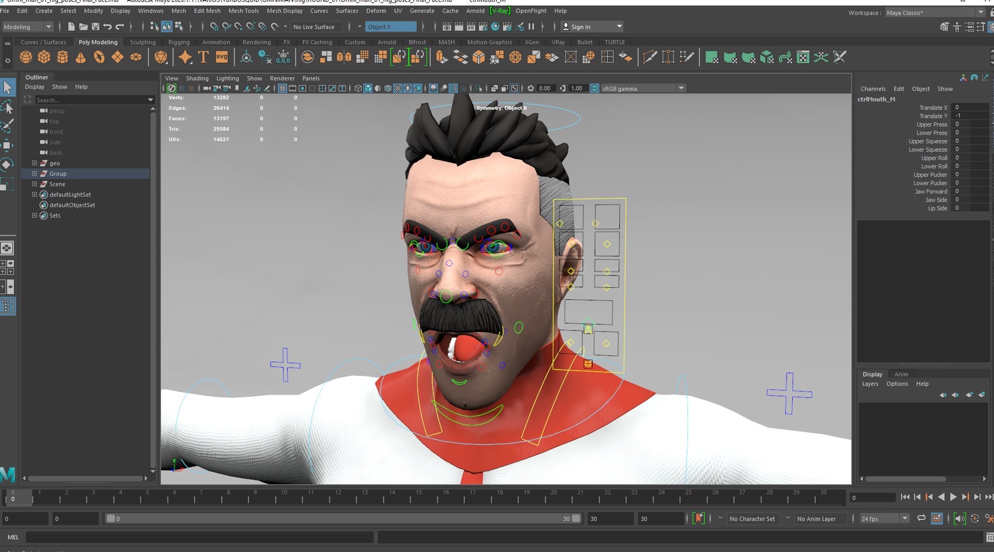
Task: Select the Rotate tool in toolbox
Action: (x=7, y=165)
